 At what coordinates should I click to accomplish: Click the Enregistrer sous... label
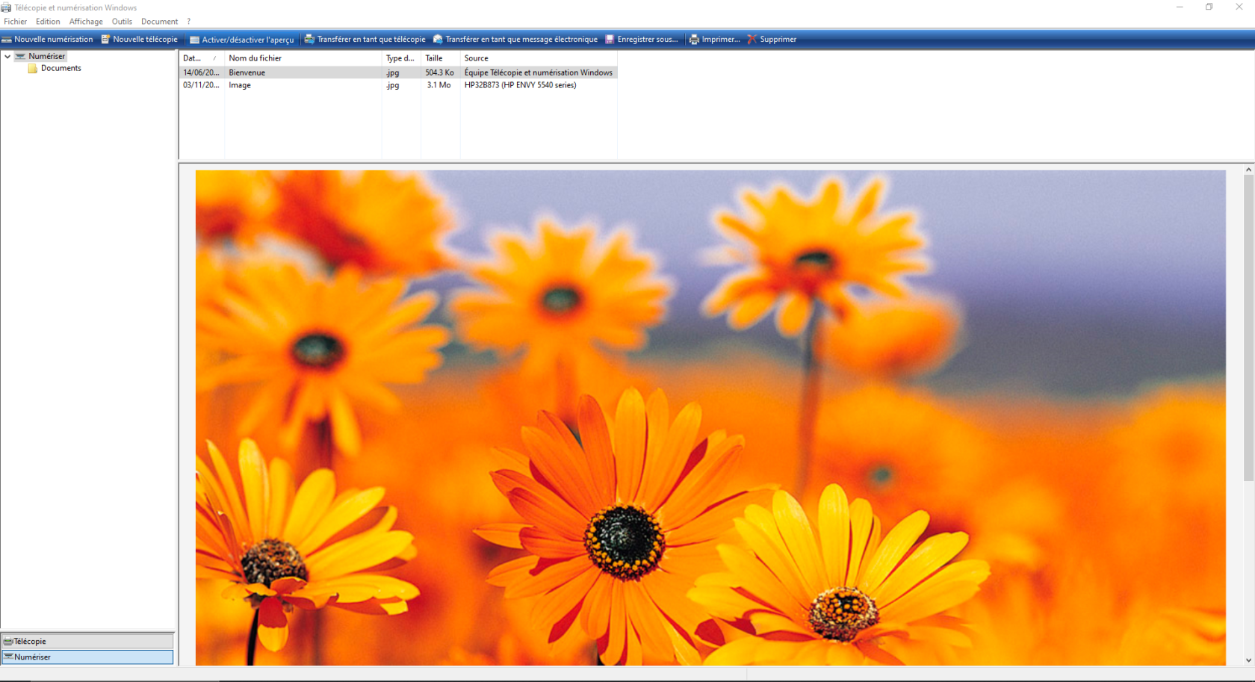point(648,40)
